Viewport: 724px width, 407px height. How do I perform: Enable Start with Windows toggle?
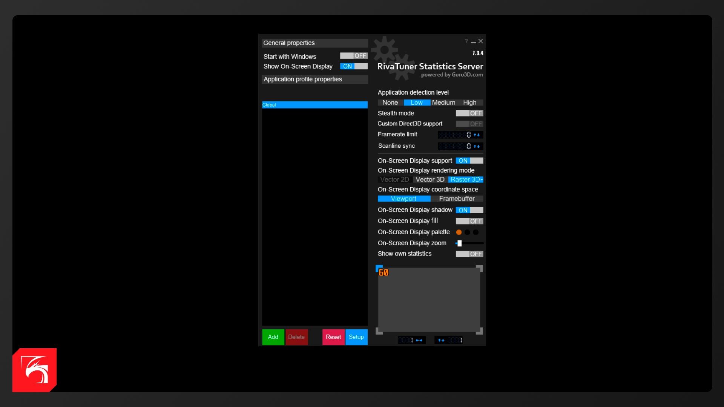[353, 56]
